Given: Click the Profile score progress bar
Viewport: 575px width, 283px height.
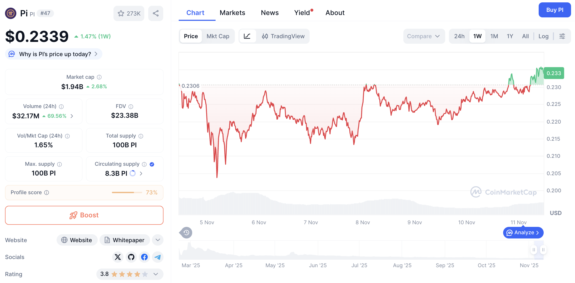Looking at the screenshot, I should pyautogui.click(x=127, y=192).
